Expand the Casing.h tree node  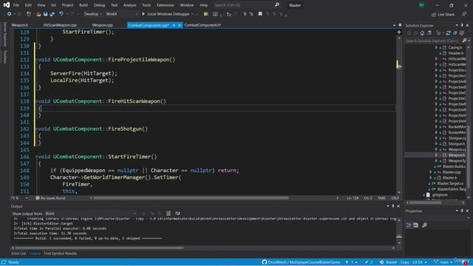[x=436, y=47]
